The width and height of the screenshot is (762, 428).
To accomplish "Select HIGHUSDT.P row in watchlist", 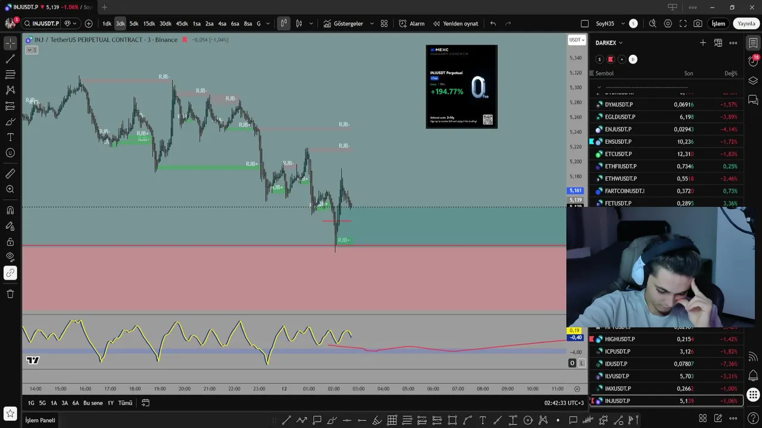I will click(x=666, y=339).
